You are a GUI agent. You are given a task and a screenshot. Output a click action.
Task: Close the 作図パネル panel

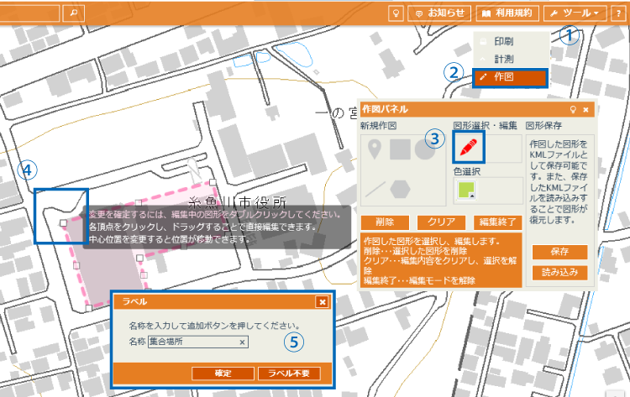(585, 110)
